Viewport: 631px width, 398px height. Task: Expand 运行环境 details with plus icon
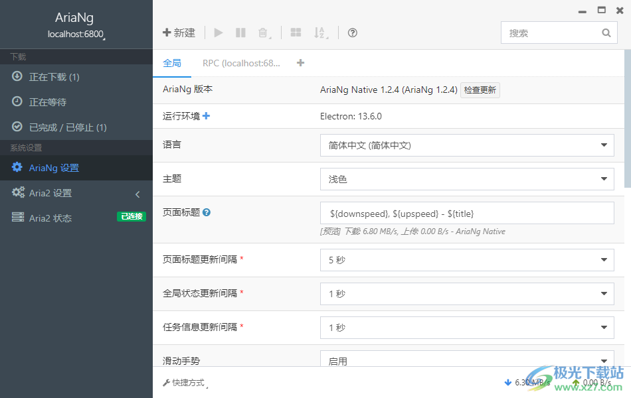pyautogui.click(x=206, y=116)
